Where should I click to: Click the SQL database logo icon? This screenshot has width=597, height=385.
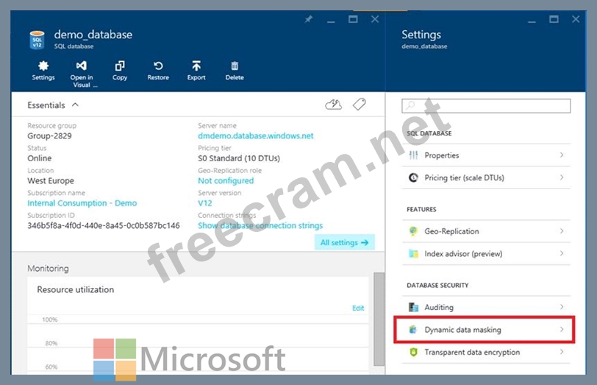[37, 40]
